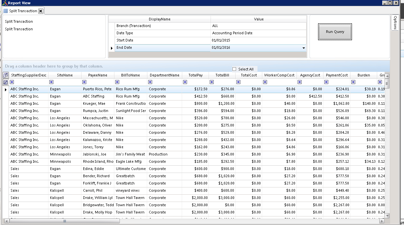404x225 pixels.
Task: Click the Ultimate Custome bill-to cell
Action: (x=131, y=169)
